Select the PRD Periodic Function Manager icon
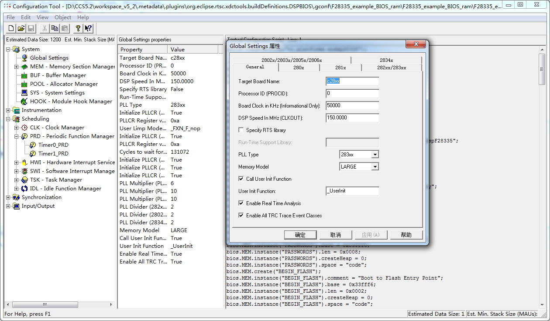 click(24, 136)
